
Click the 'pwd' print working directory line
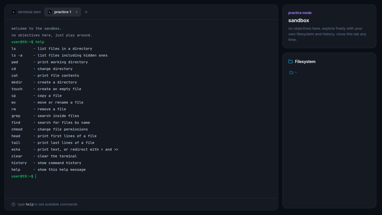click(49, 62)
